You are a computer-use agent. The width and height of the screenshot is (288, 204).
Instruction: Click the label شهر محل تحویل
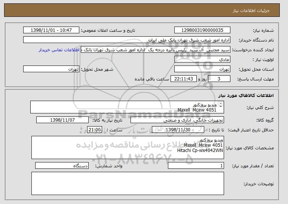(97, 69)
